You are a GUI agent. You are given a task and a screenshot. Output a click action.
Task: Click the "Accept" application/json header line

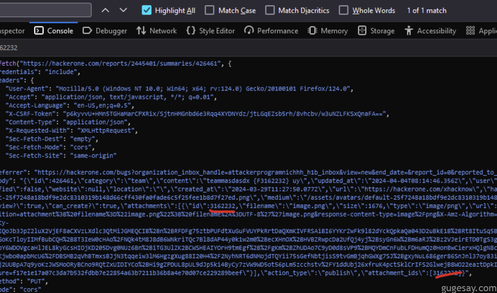111,97
